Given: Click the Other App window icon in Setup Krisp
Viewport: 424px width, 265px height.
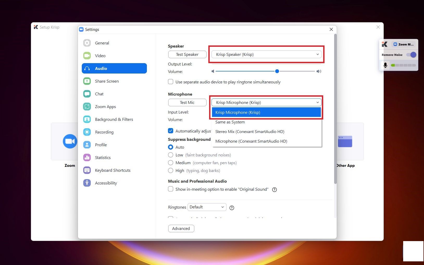Looking at the screenshot, I should coord(345,141).
